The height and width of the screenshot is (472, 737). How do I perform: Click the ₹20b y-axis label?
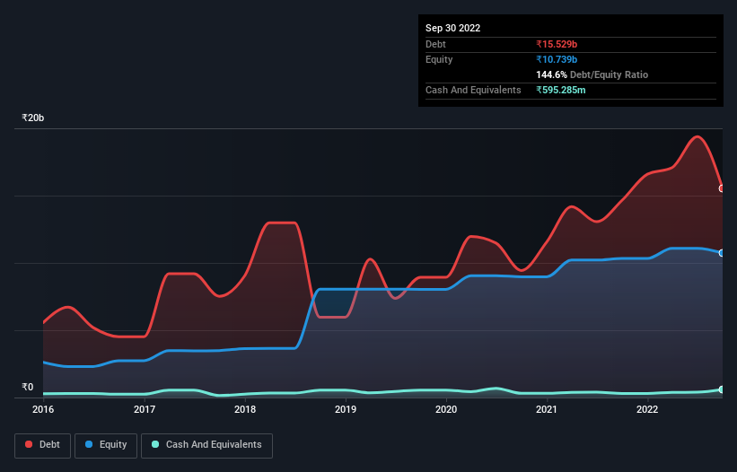tap(33, 118)
